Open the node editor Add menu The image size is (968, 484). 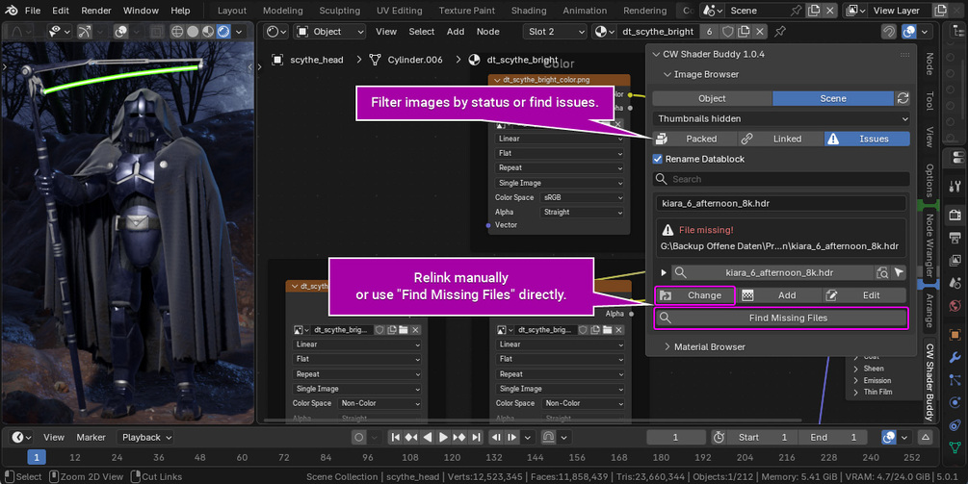[x=456, y=32]
